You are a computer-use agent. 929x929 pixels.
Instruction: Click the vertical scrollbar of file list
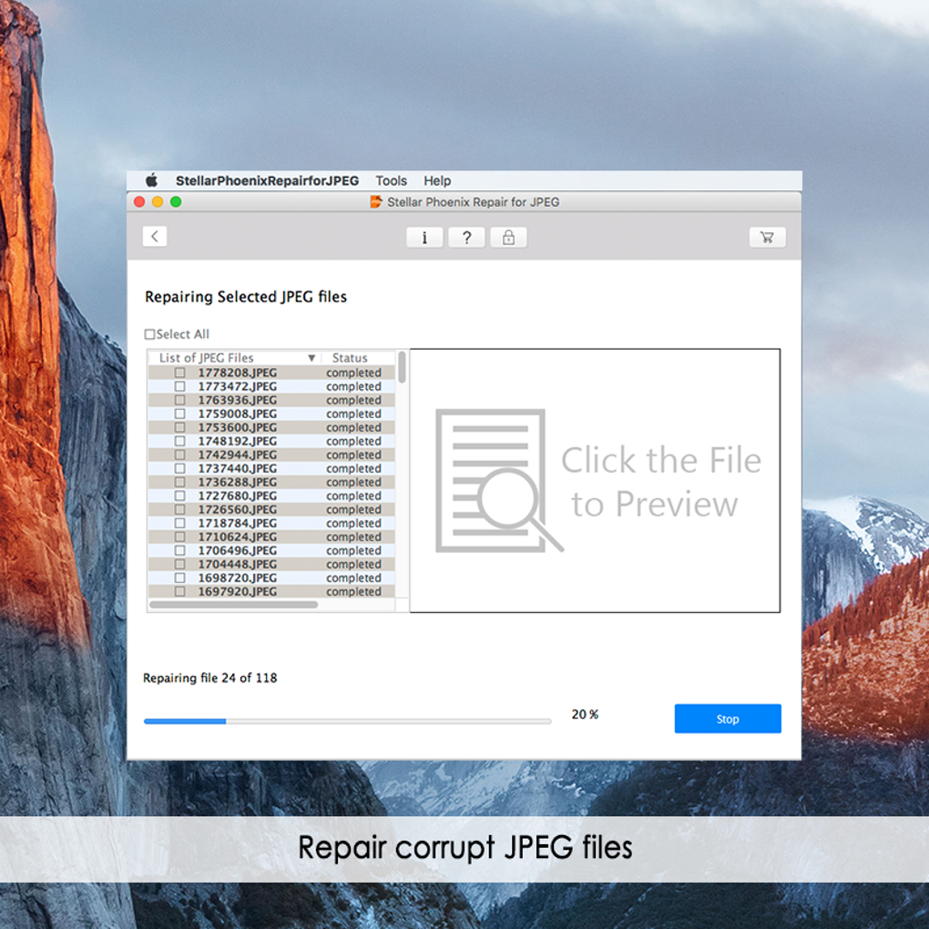pyautogui.click(x=402, y=367)
